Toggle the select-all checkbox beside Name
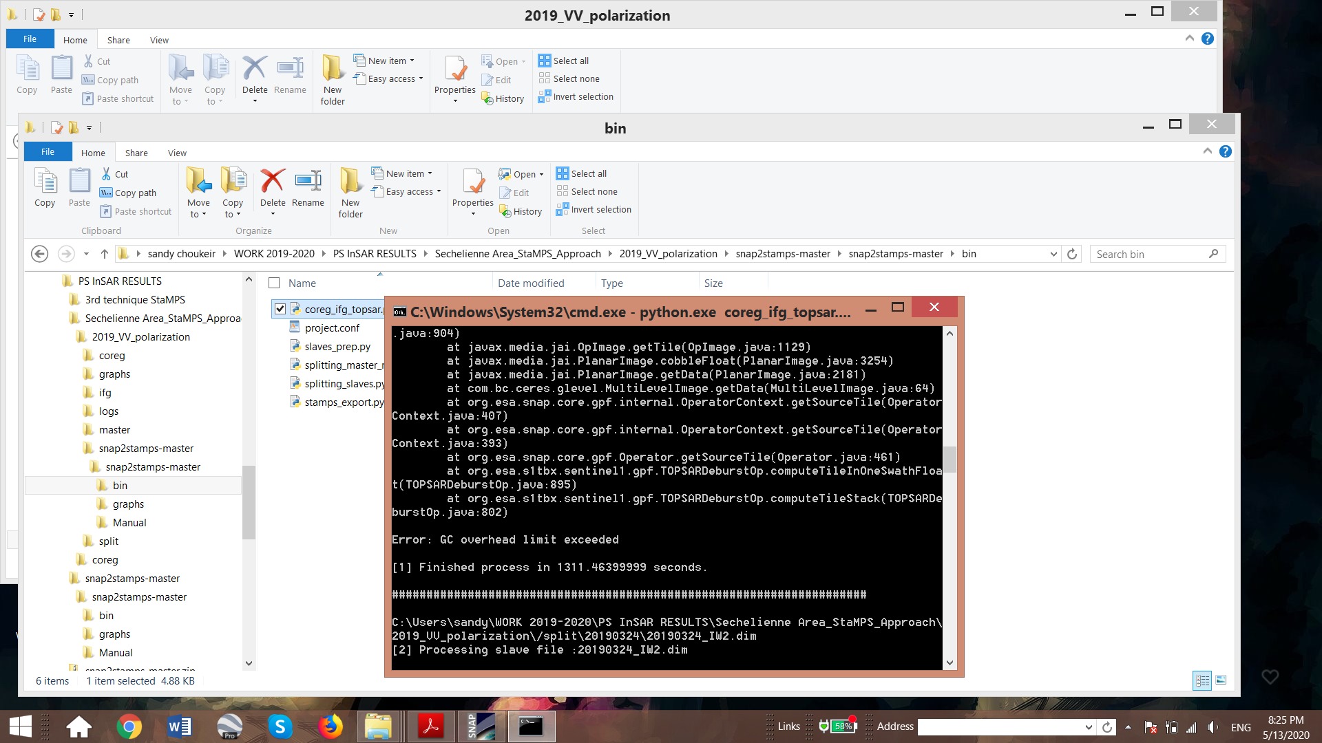The height and width of the screenshot is (743, 1322). (274, 283)
